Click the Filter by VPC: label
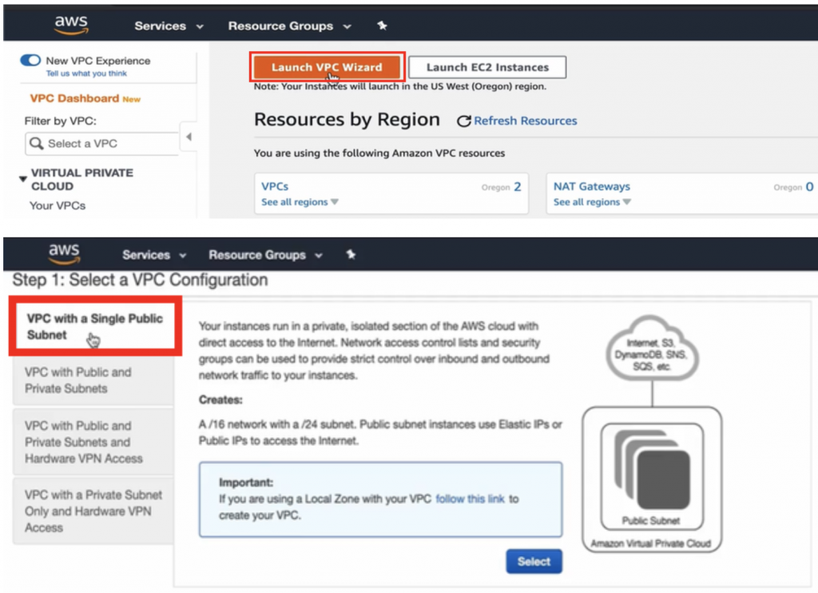The image size is (818, 593). tap(61, 121)
